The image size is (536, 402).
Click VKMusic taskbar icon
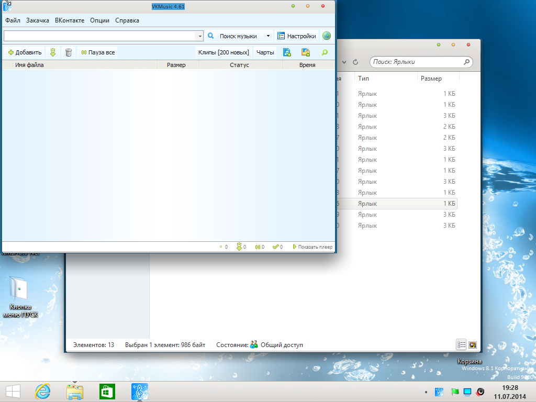click(x=139, y=392)
